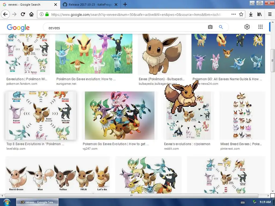
Task: Click the Google logo
Action: click(18, 28)
